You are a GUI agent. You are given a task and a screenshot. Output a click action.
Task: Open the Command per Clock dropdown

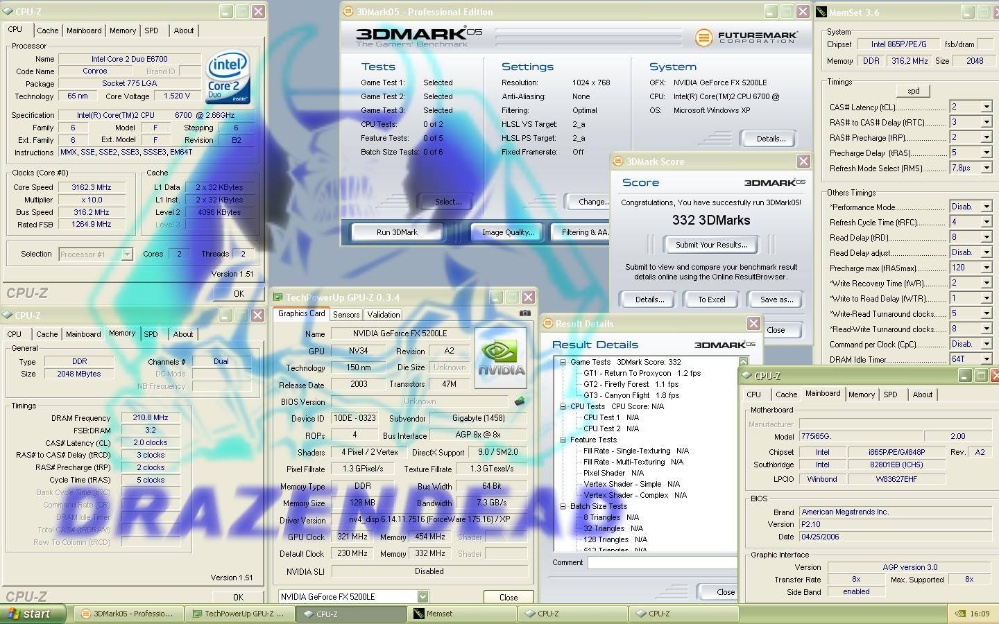986,344
